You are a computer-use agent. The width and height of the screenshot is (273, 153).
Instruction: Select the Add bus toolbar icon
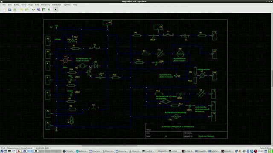click(x=44, y=10)
